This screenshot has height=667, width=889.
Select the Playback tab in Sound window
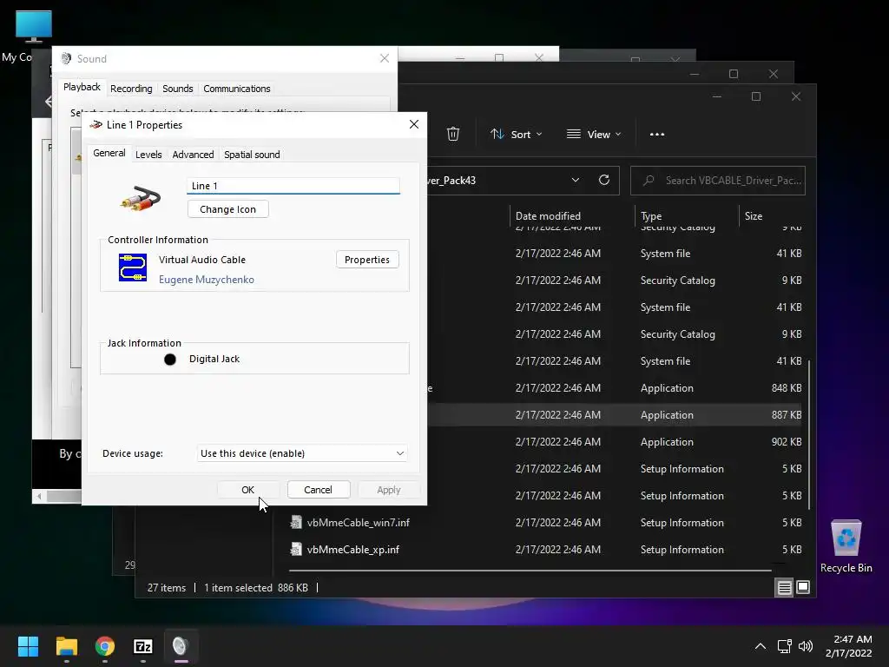82,87
